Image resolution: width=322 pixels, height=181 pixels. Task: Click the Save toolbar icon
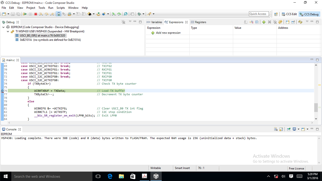13,14
